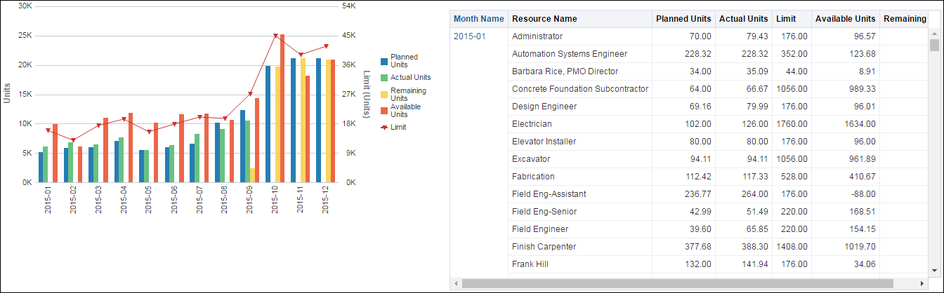This screenshot has height=293, width=944.
Task: Open the 2015-01 month link
Action: click(469, 36)
